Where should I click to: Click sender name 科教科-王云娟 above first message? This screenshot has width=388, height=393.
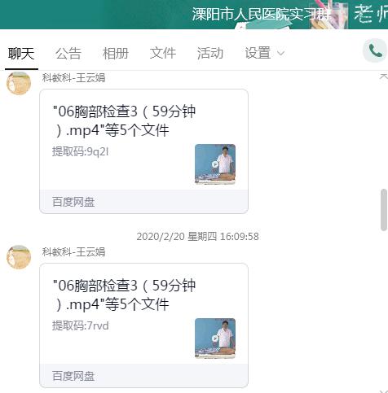(x=73, y=78)
